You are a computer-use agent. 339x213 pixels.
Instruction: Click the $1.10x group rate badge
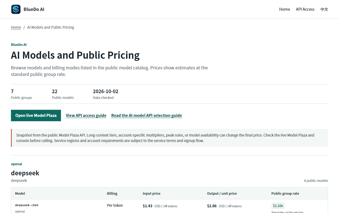pos(278,206)
